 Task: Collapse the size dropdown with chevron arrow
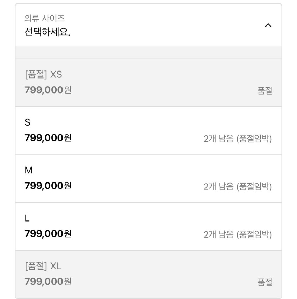pos(268,25)
